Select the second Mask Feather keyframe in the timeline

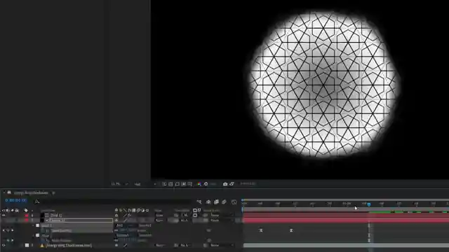291,230
